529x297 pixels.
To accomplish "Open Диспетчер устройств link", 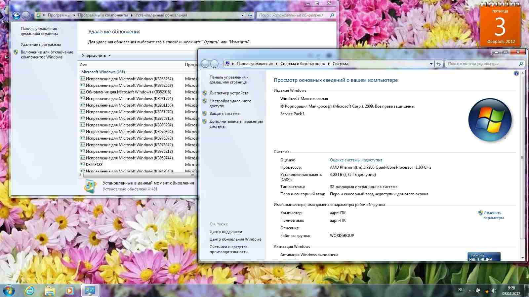I will coord(229,93).
